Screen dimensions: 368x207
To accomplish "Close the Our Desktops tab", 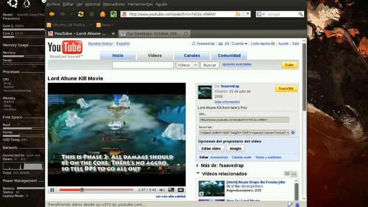I will (186, 33).
